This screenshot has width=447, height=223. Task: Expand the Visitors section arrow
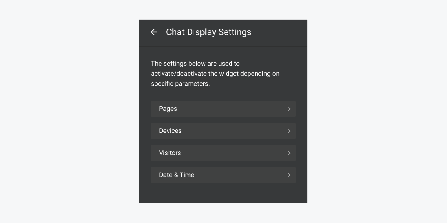[289, 153]
